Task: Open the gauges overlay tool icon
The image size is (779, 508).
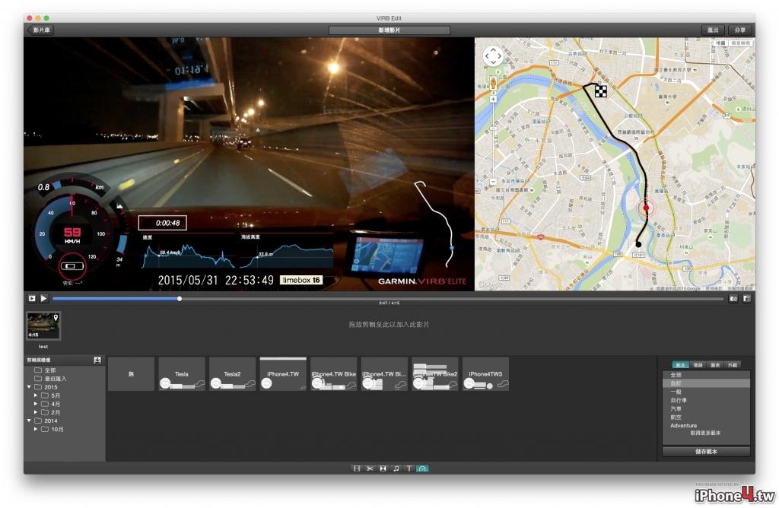Action: pos(422,468)
